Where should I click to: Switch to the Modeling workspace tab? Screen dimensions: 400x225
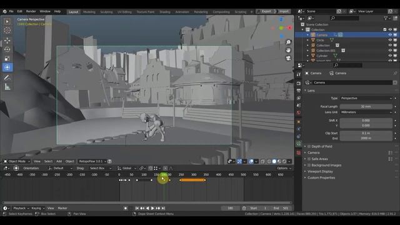tap(89, 12)
